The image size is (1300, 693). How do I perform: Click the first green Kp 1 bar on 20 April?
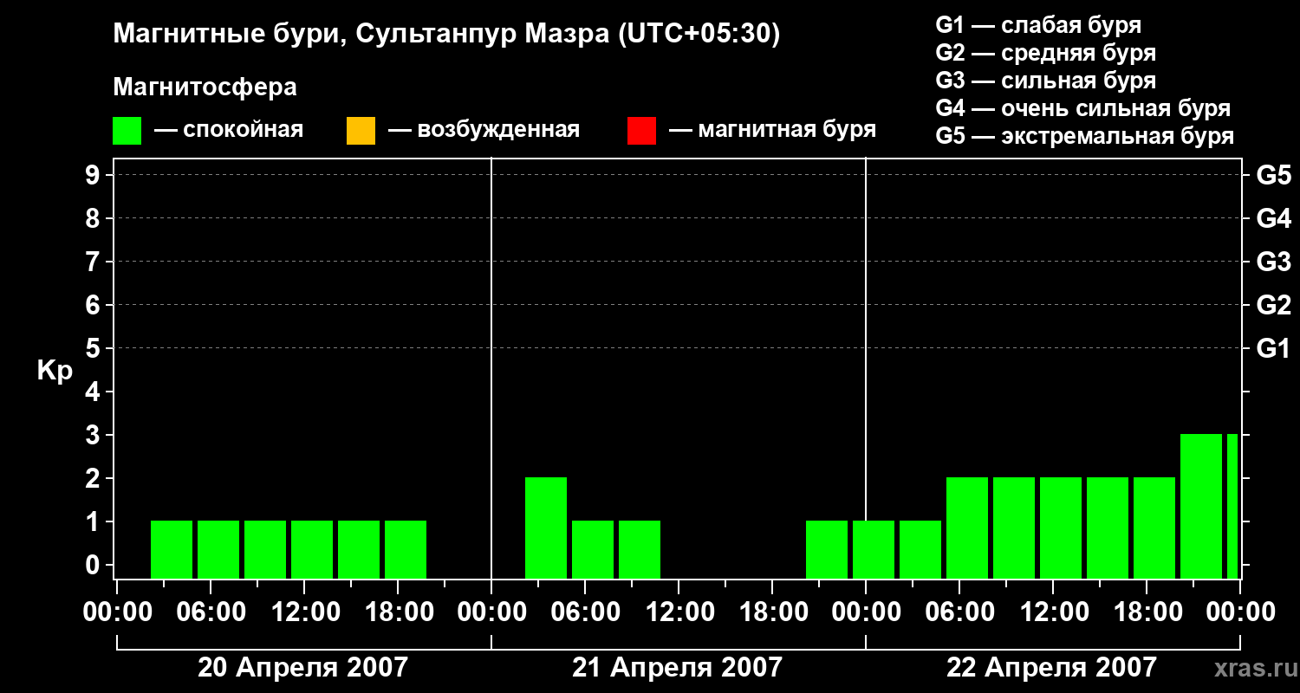(172, 549)
